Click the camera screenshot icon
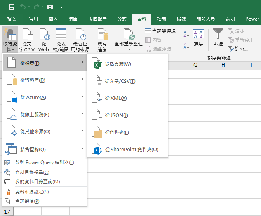Viewport: 261px width, 216px height. pos(50,7)
